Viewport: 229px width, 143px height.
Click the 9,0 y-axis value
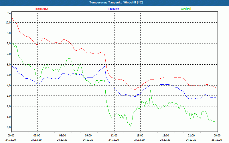9,33
